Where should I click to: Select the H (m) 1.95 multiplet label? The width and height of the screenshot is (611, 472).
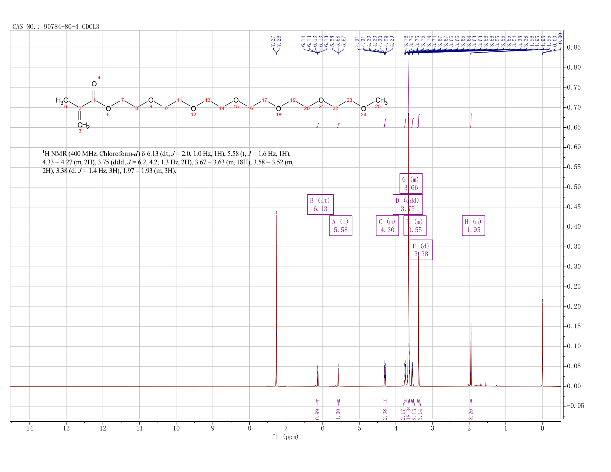[474, 226]
